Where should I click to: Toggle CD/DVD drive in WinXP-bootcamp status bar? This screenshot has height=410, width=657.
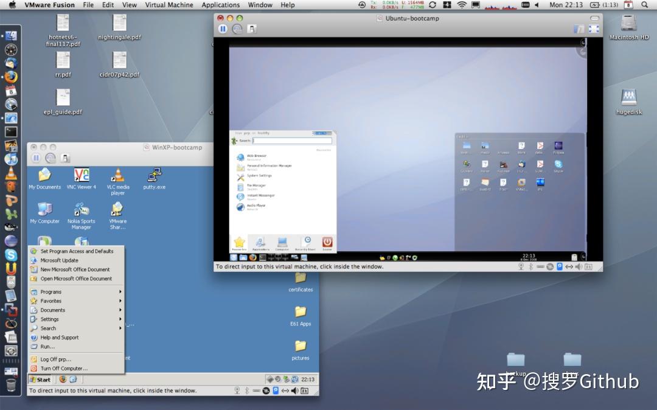tap(266, 391)
